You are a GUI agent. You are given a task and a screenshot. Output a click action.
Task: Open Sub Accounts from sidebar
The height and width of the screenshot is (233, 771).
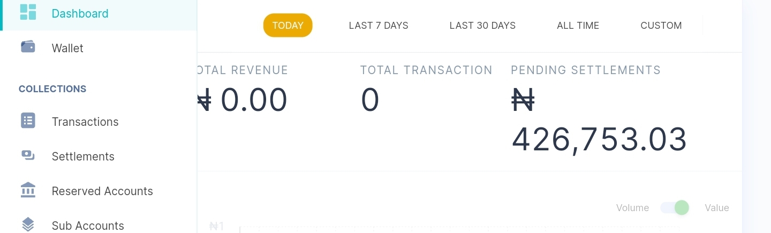(x=88, y=226)
